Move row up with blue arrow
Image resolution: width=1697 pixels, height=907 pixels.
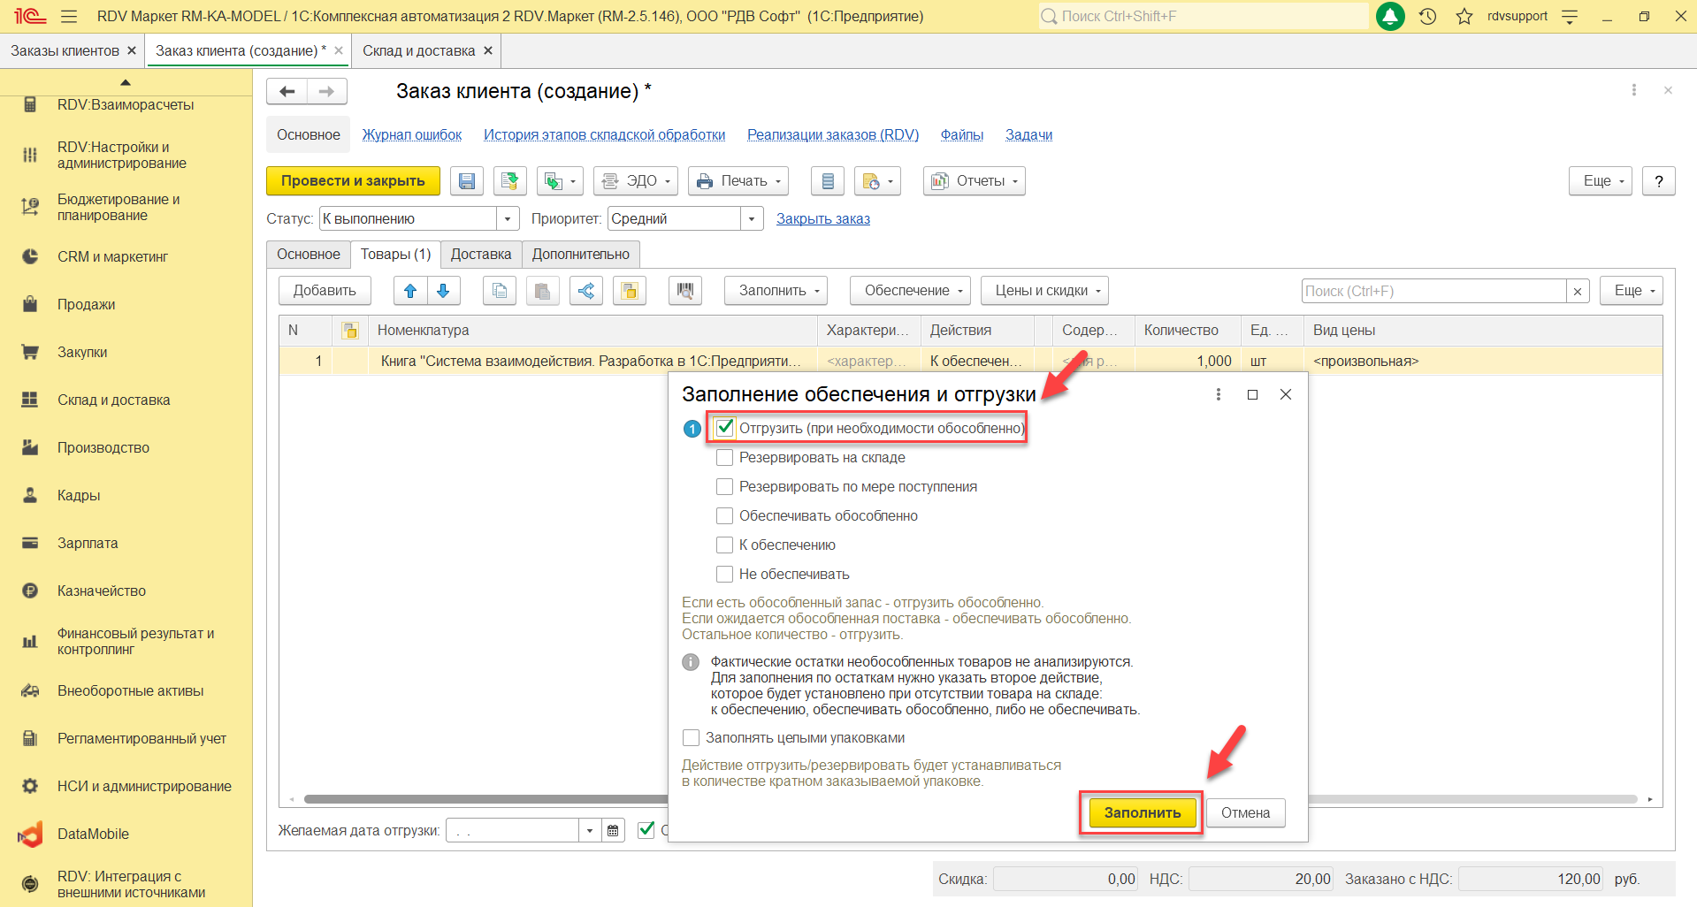pyautogui.click(x=410, y=291)
